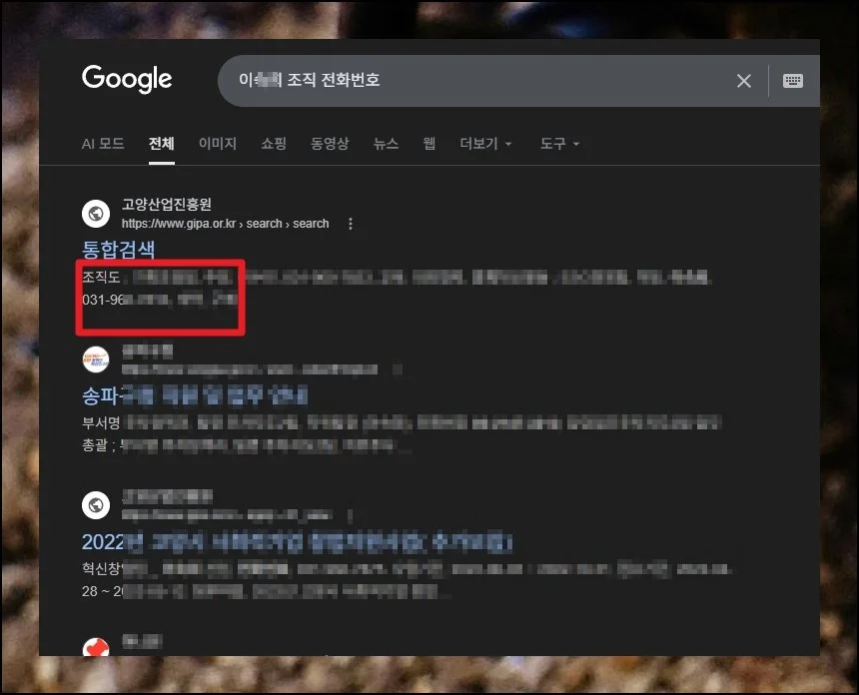Open the on-screen keyboard icon in search bar
Screen dimensions: 859x695
[793, 81]
